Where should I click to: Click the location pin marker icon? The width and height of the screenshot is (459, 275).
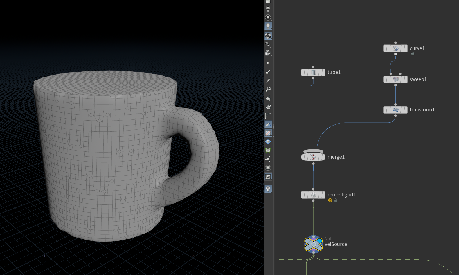coord(268,189)
